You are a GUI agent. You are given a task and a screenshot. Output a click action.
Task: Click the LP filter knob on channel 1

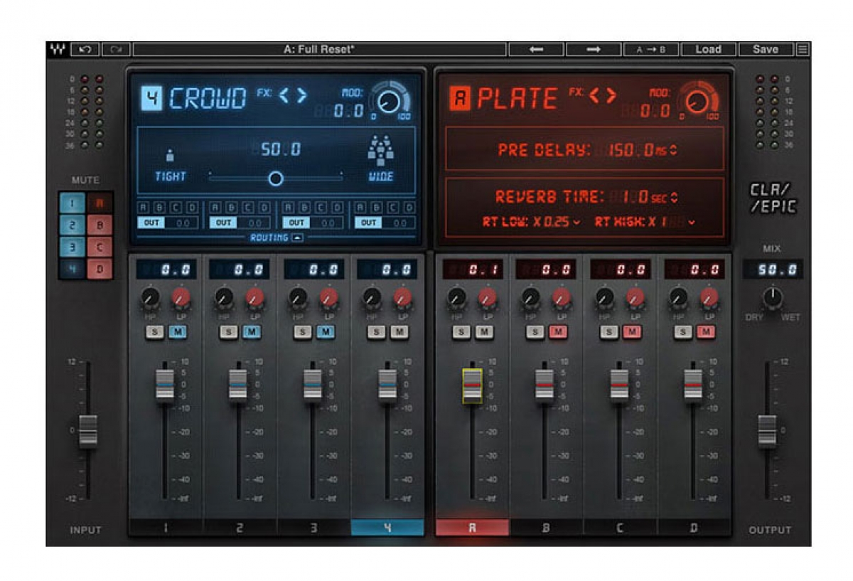tap(181, 297)
